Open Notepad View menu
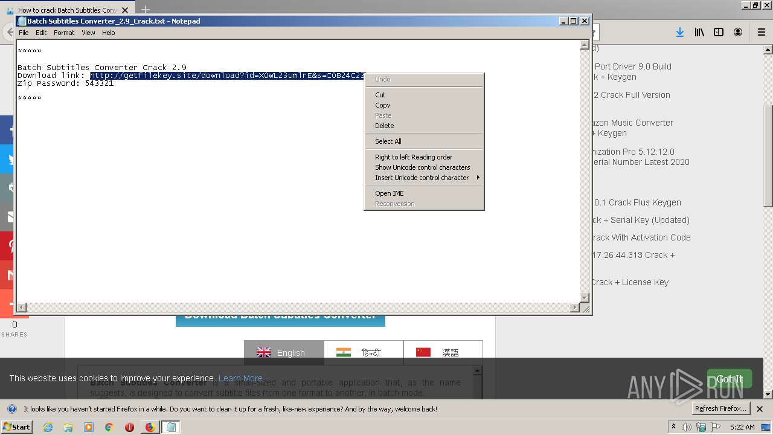 pos(88,33)
